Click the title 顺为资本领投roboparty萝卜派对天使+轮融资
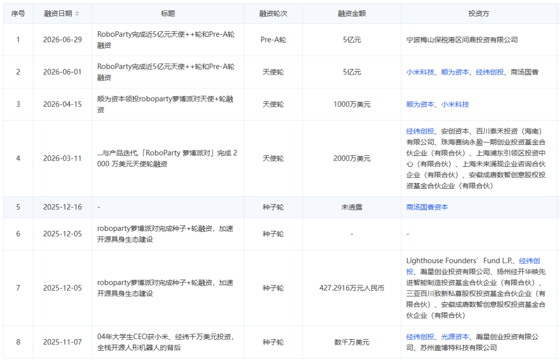This screenshot has height=362, width=560. coord(166,105)
